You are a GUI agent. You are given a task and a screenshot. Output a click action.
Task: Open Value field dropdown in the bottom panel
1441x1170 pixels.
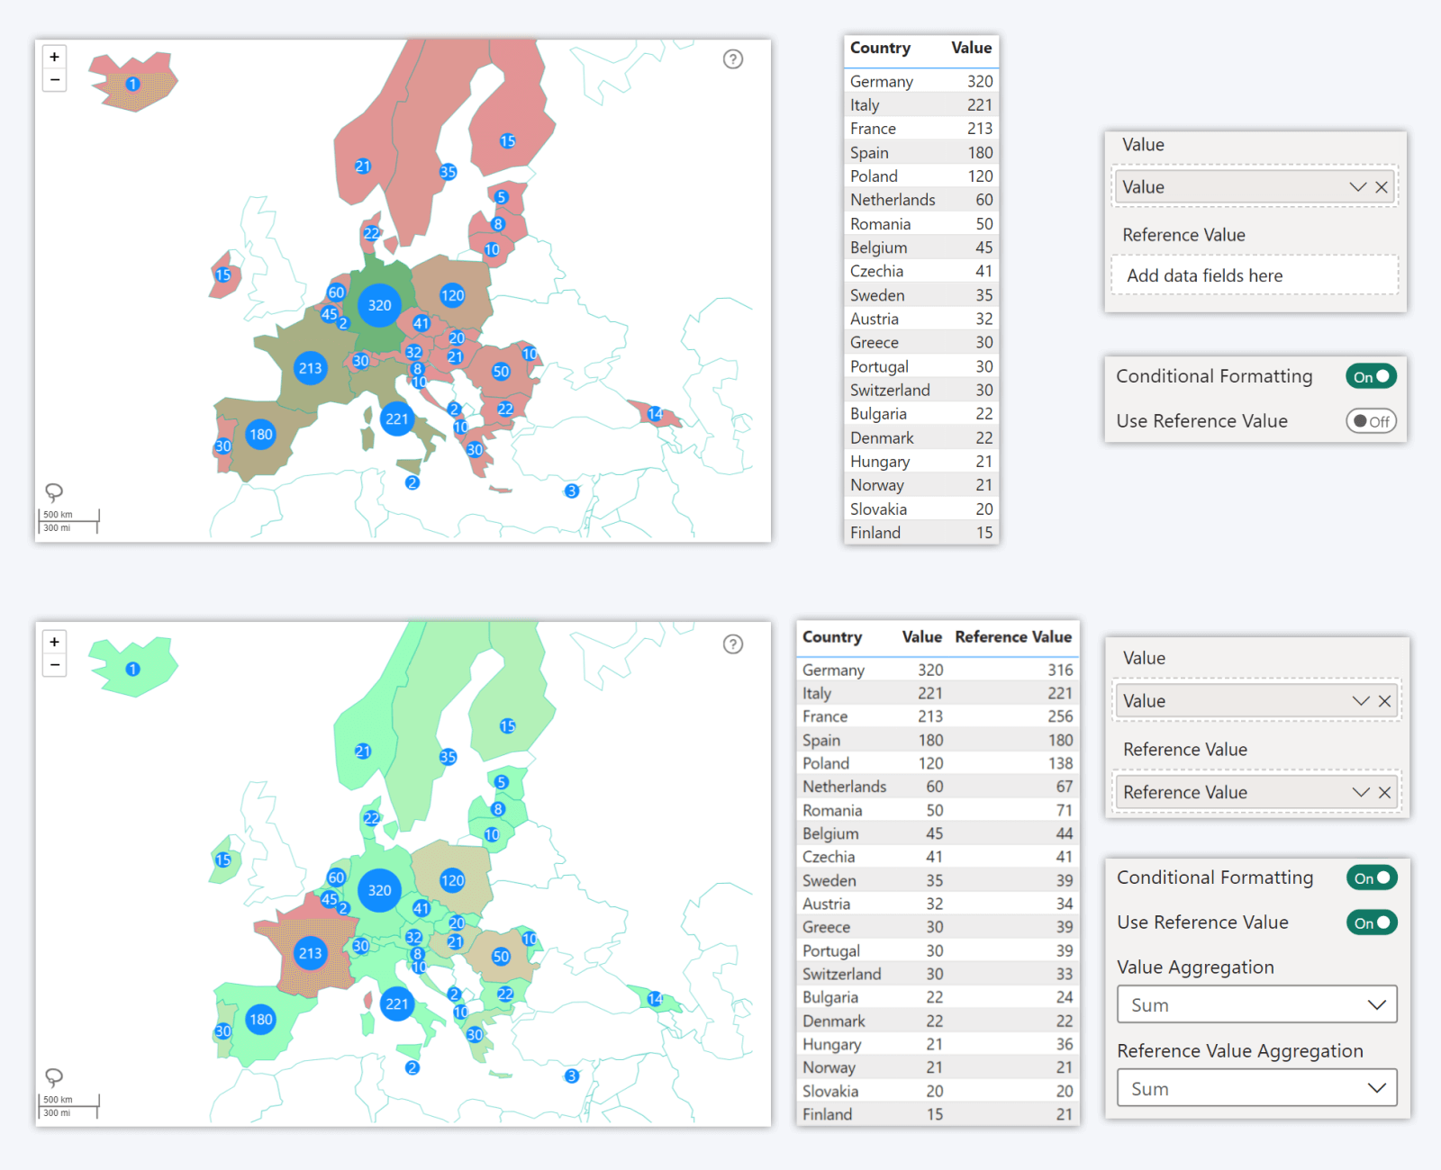tap(1361, 701)
